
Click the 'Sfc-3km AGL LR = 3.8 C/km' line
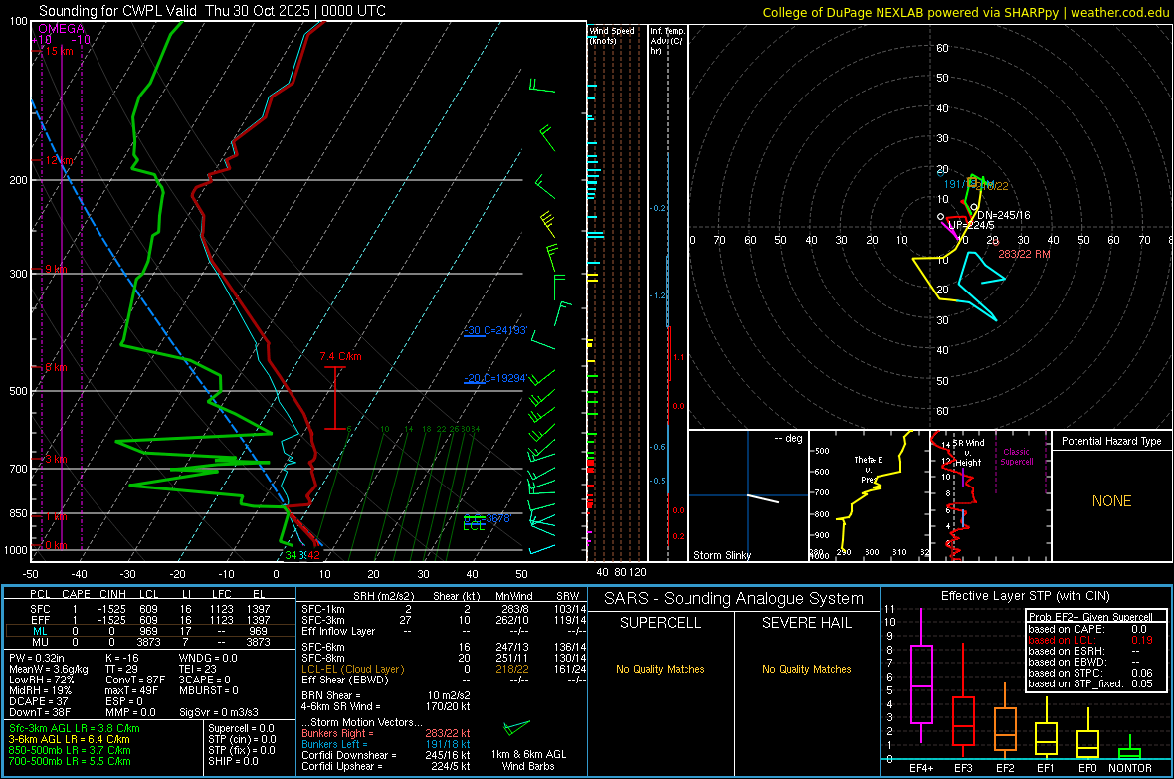(75, 728)
